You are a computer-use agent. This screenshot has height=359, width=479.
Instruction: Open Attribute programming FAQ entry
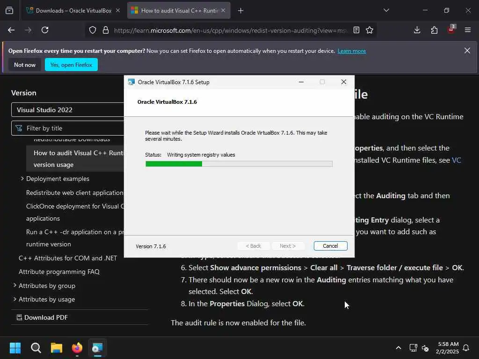pyautogui.click(x=59, y=272)
